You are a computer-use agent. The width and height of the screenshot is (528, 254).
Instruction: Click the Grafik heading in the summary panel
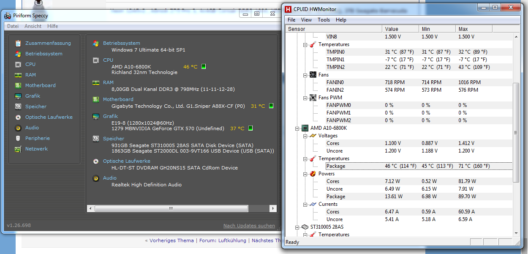coord(111,116)
